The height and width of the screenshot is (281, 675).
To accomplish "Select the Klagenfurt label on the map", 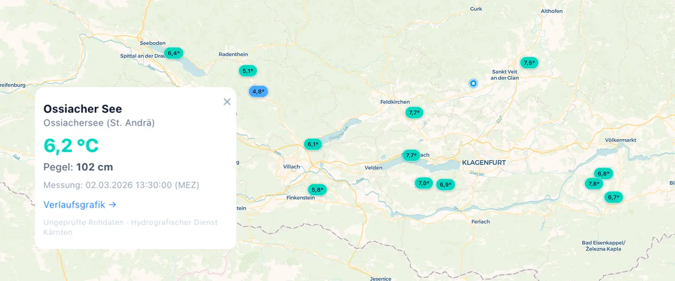I will coord(484,162).
